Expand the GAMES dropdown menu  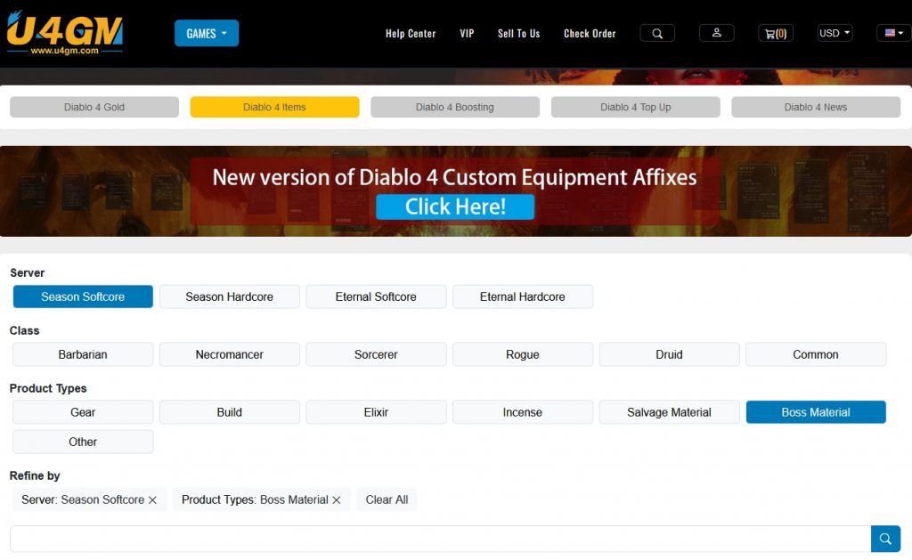point(207,33)
